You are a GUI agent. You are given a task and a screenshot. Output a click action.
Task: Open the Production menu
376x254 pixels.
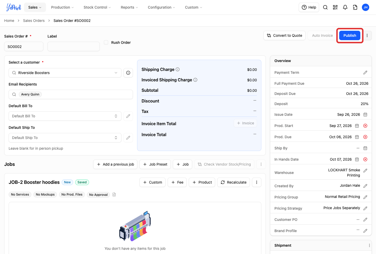click(62, 7)
